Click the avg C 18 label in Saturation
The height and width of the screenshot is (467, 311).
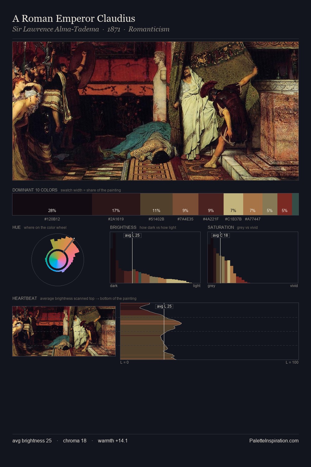pos(220,235)
